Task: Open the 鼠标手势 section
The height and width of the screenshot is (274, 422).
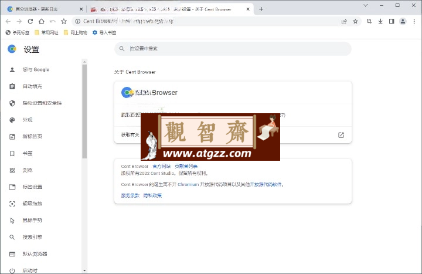Action: (32, 220)
